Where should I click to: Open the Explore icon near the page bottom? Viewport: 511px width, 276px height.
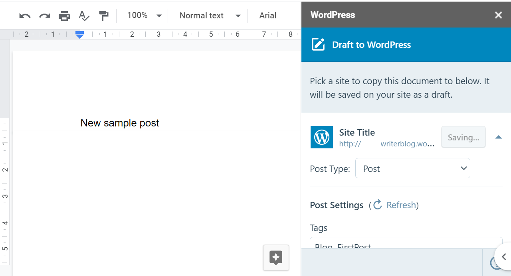click(x=276, y=258)
